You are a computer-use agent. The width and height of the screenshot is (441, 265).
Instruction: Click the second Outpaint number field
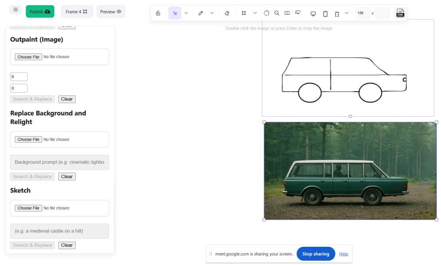tap(19, 88)
